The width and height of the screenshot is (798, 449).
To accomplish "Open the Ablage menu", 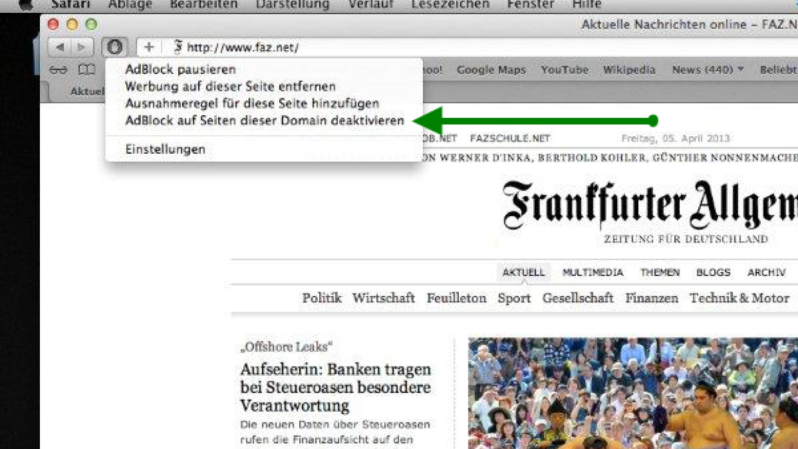I will click(x=129, y=5).
